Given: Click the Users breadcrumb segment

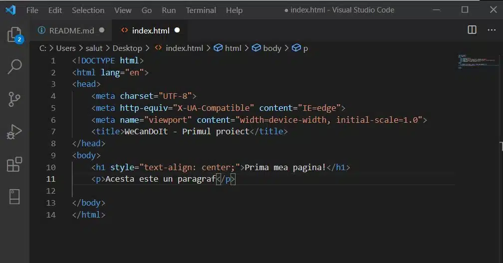Looking at the screenshot, I should coord(66,48).
